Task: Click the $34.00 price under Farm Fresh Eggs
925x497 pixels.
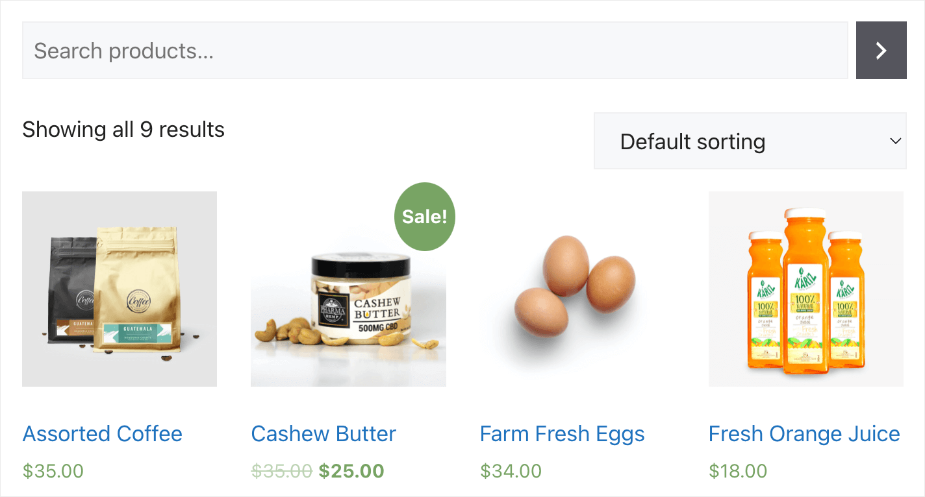Action: click(511, 470)
